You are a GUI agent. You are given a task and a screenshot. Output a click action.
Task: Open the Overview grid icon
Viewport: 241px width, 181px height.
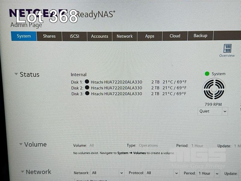click(227, 49)
